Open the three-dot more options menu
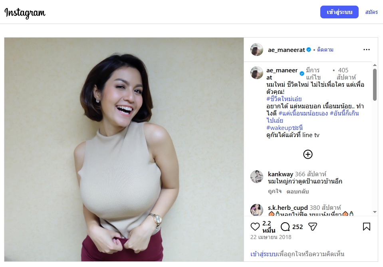The image size is (383, 267). coord(366,50)
